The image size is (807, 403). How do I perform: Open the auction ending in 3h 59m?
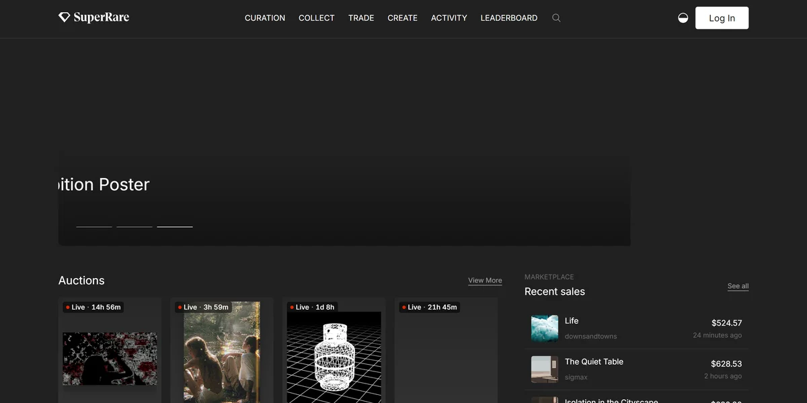point(222,350)
